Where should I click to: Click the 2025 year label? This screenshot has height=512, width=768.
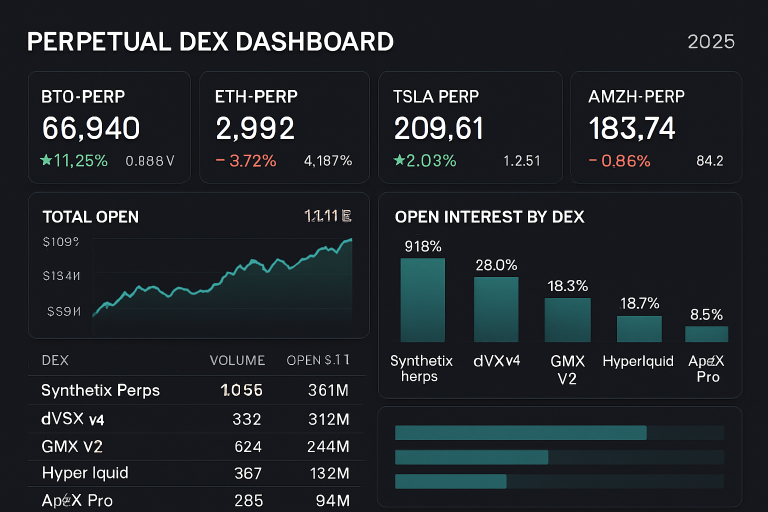(711, 42)
